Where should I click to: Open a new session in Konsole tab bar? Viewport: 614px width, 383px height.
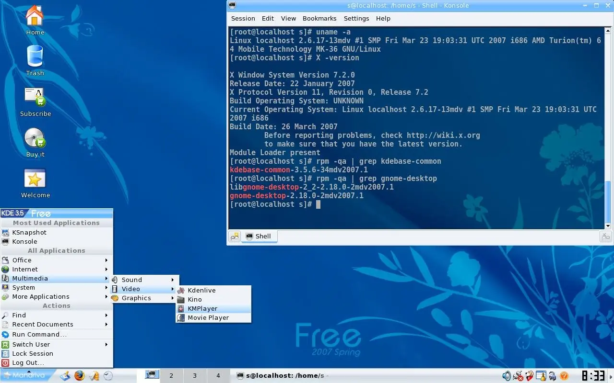(x=235, y=236)
